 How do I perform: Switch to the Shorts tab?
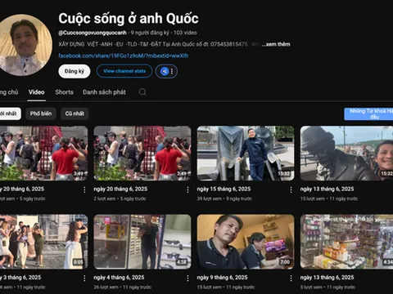tap(64, 92)
